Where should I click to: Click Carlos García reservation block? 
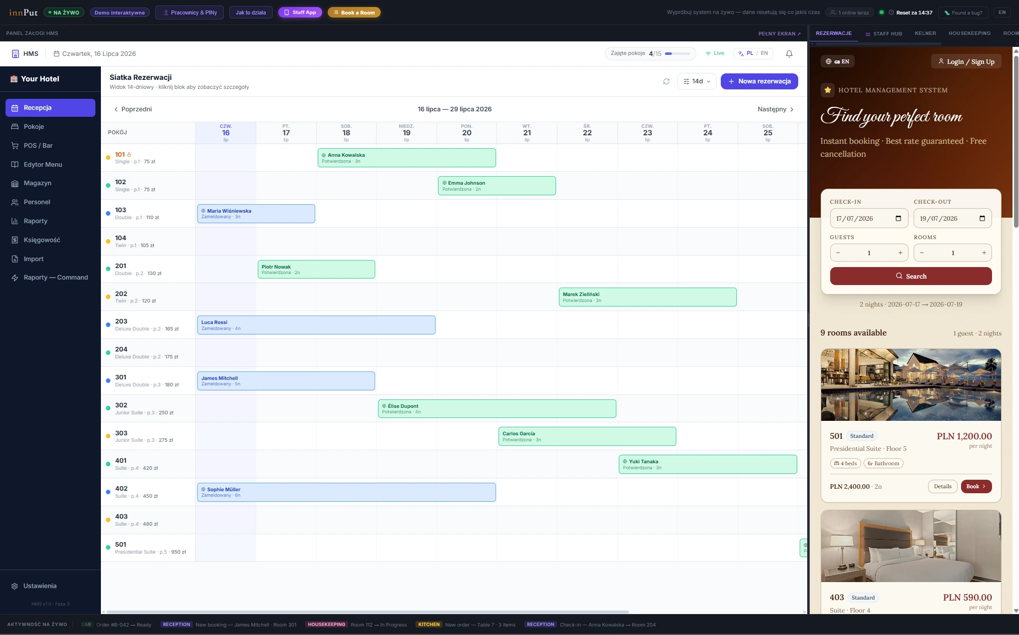tap(587, 436)
